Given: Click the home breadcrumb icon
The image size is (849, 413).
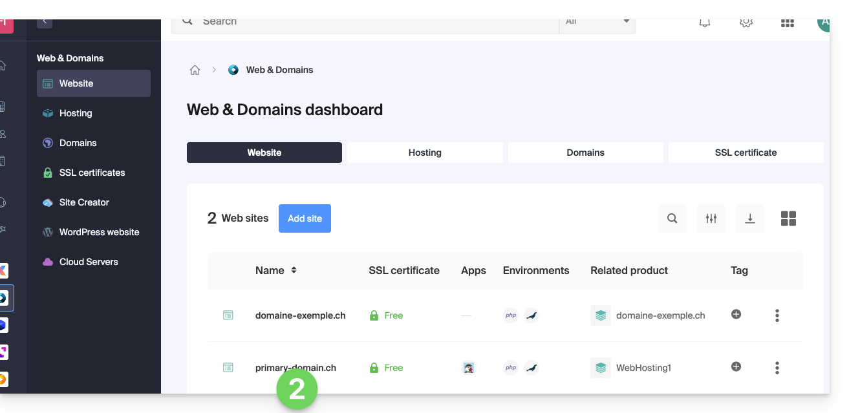Looking at the screenshot, I should point(195,70).
